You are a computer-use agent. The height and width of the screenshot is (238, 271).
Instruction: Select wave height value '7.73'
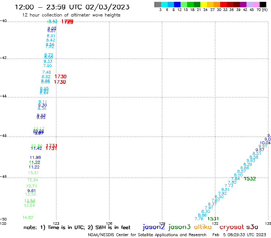click(x=229, y=186)
